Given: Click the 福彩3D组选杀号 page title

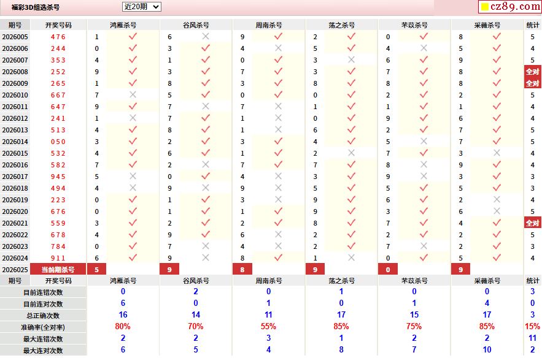Looking at the screenshot, I should point(36,7).
